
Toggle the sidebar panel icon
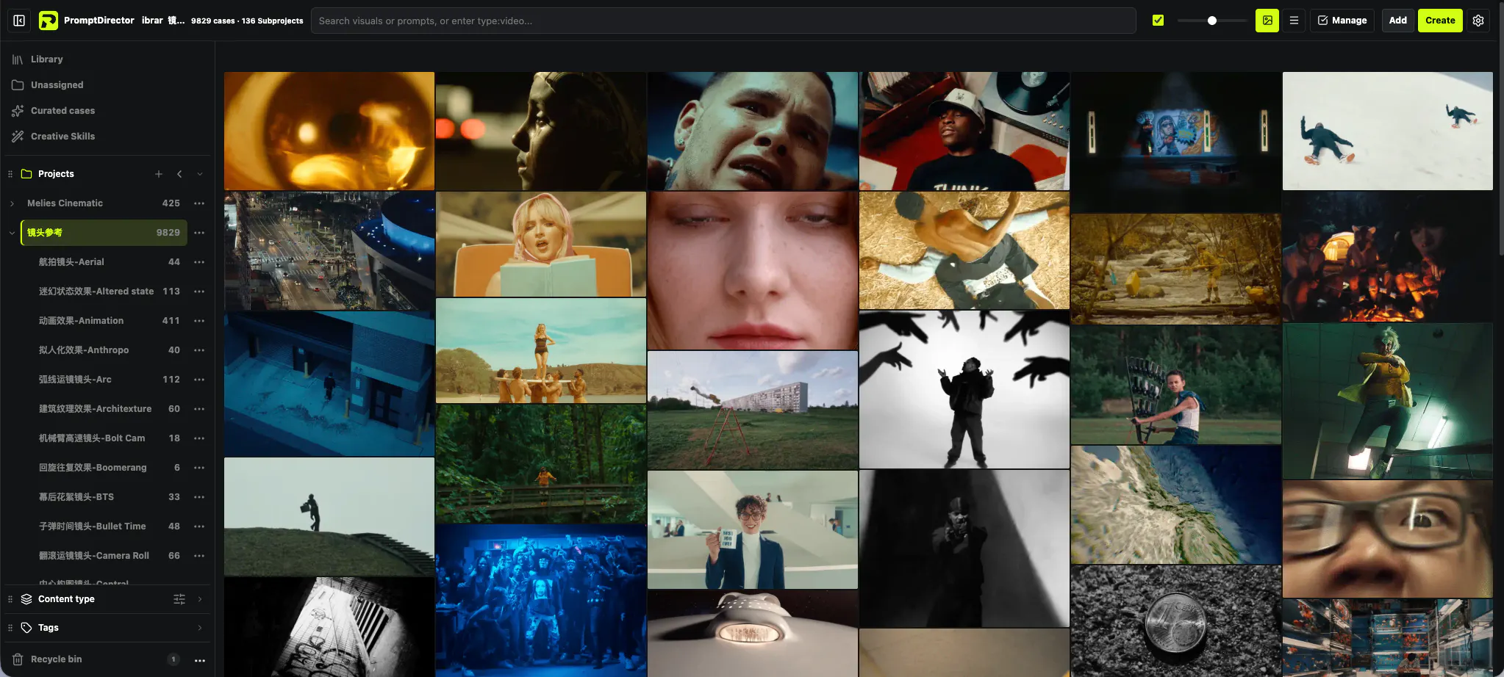(x=20, y=21)
